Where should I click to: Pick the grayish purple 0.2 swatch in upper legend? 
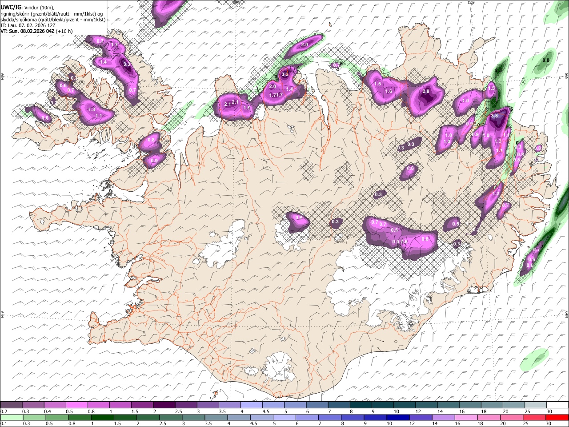point(11,405)
